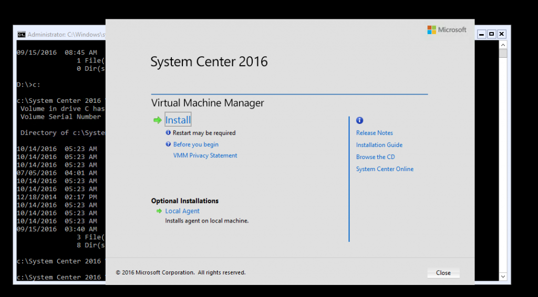Click the green arrow beside Local Agent
The height and width of the screenshot is (297, 538).
[159, 211]
